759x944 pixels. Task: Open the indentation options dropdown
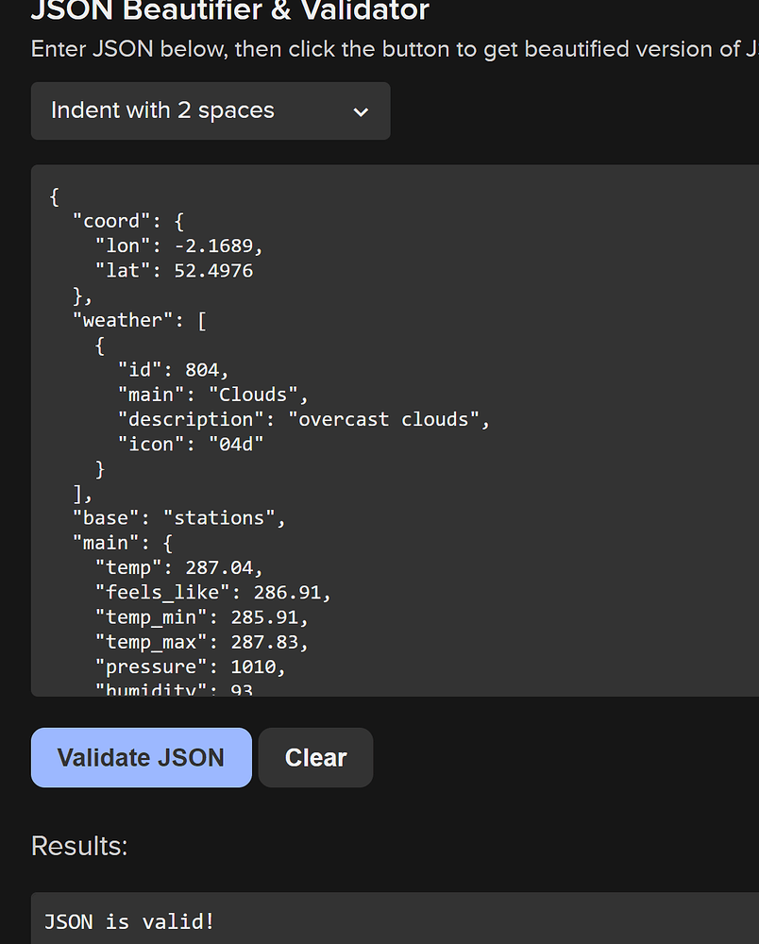pos(210,110)
